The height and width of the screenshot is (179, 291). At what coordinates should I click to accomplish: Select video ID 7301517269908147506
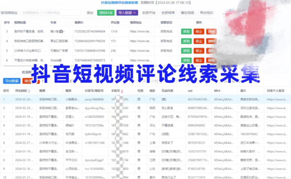click(x=90, y=51)
